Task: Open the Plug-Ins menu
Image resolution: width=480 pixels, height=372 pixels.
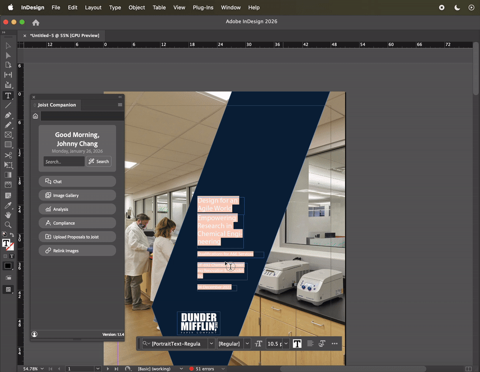Action: tap(203, 8)
